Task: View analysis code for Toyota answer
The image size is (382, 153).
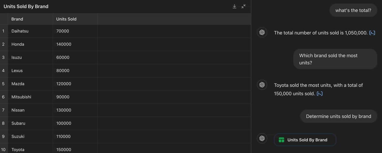Action: click(320, 94)
